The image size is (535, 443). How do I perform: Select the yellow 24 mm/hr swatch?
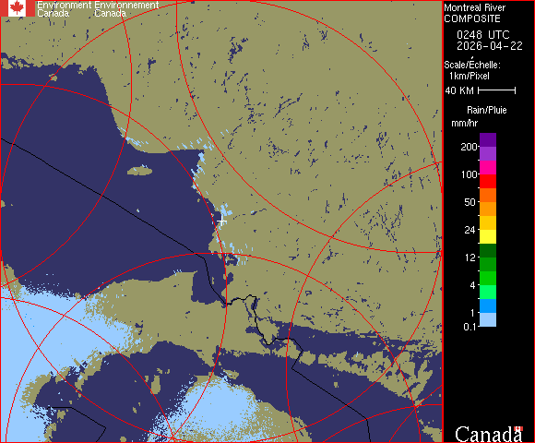[488, 236]
